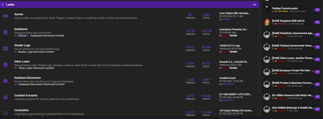Click reply count badge on Singapore B2B thread
The height and width of the screenshot is (119, 323).
pyautogui.click(x=317, y=22)
